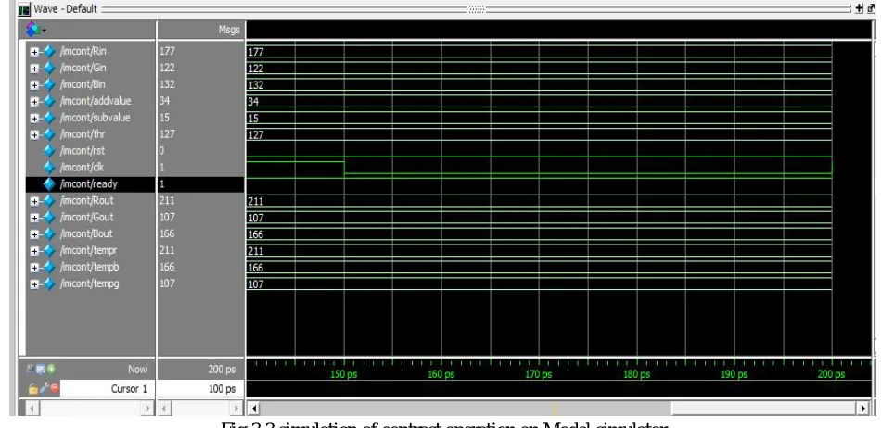The image size is (881, 428).
Task: Click the subvalue signal diamond icon
Action: pyautogui.click(x=49, y=118)
